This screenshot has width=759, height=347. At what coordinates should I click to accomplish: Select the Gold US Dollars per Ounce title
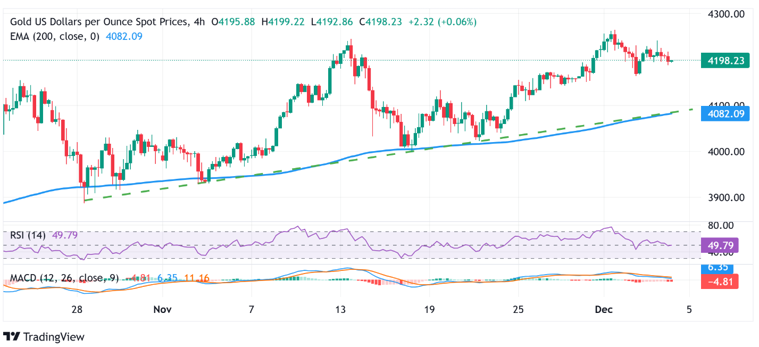click(x=99, y=22)
